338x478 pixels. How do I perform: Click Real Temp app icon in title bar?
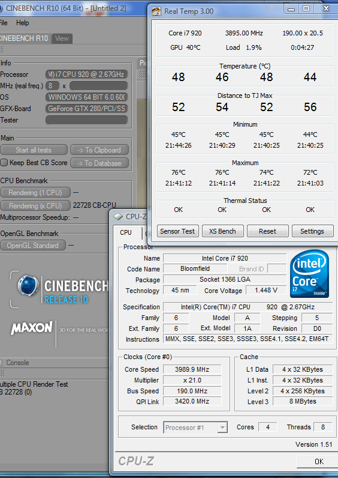[x=156, y=11]
